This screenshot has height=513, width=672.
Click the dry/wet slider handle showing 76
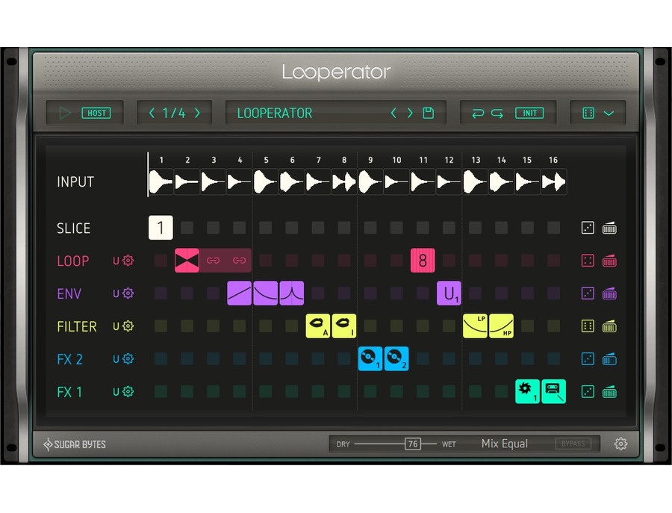[x=413, y=444]
